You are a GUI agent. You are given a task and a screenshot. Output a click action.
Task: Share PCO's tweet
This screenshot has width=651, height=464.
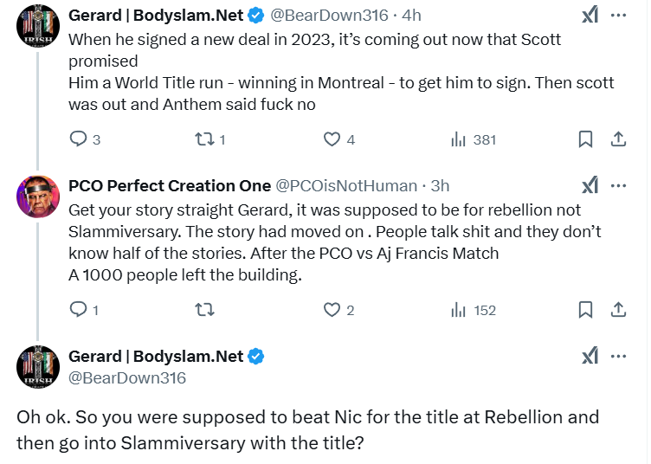[x=619, y=309]
